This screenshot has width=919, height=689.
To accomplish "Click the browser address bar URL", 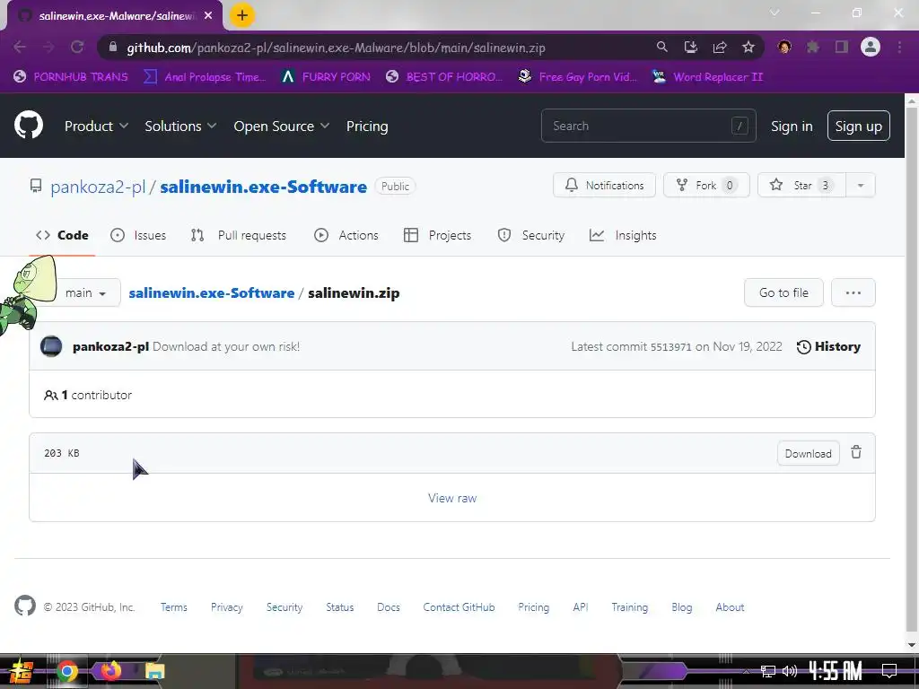I will [x=336, y=48].
